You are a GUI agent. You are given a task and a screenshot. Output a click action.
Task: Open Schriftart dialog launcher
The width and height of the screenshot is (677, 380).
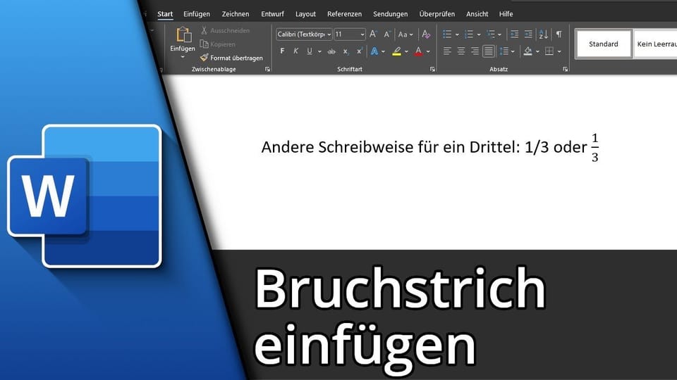point(432,69)
